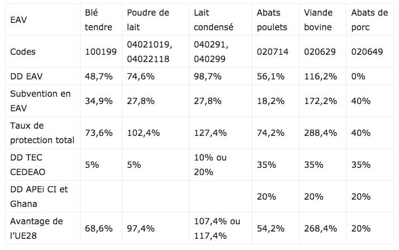
Task: Click code cell 100199
Action: [x=101, y=52]
